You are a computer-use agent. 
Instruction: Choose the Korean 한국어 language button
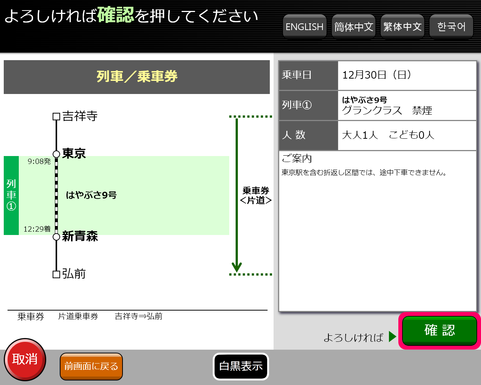click(451, 27)
